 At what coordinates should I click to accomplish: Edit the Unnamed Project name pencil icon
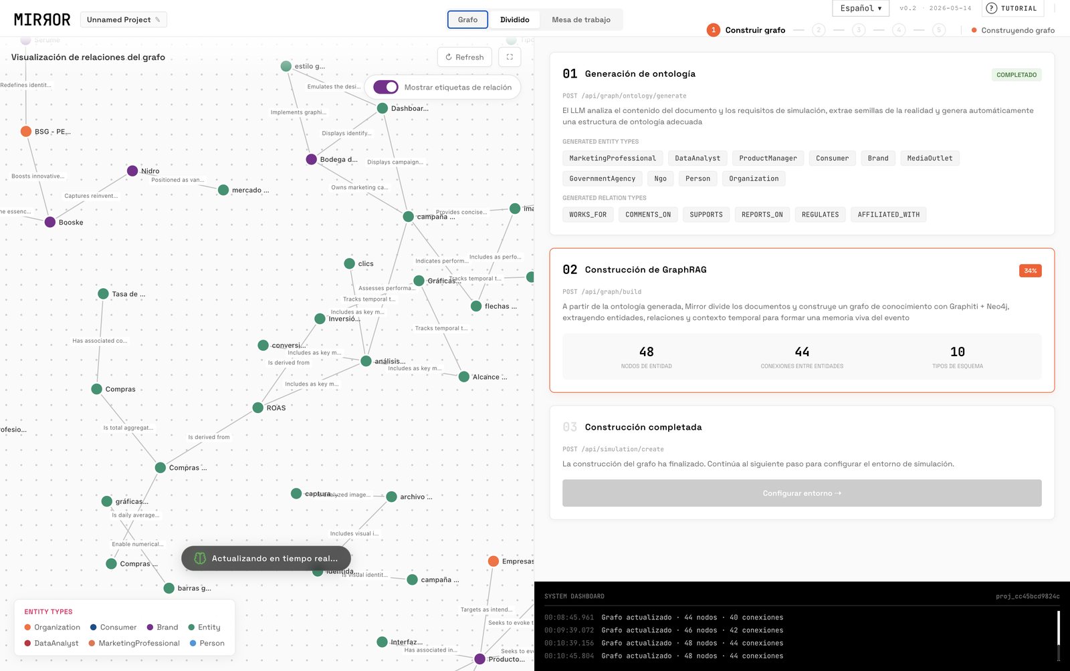158,20
